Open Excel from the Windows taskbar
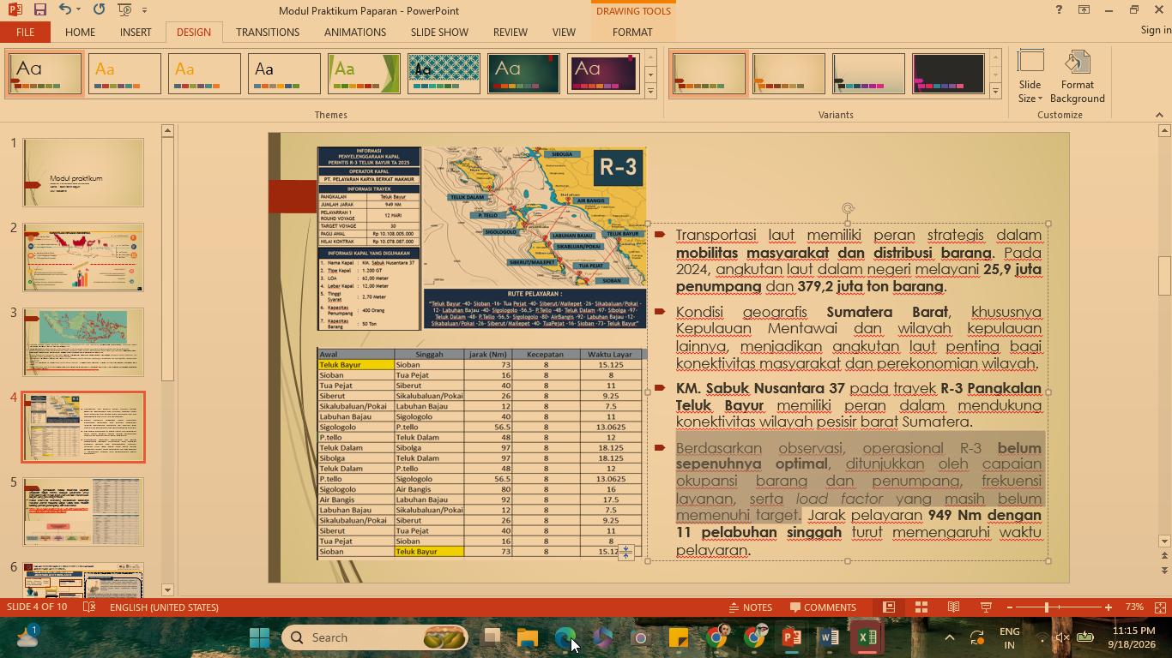The width and height of the screenshot is (1172, 658). [x=867, y=637]
